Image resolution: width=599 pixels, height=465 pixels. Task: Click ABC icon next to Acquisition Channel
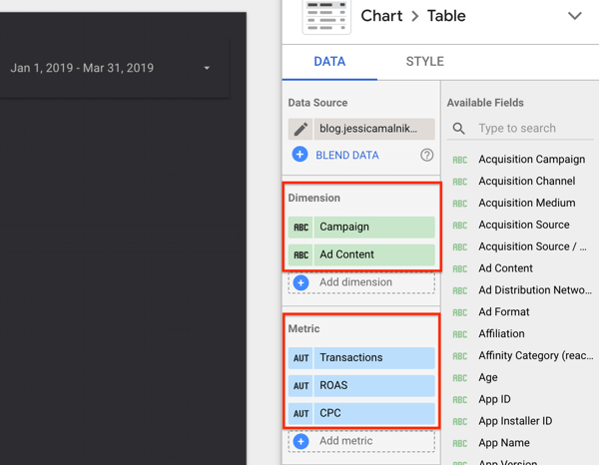[x=459, y=182]
